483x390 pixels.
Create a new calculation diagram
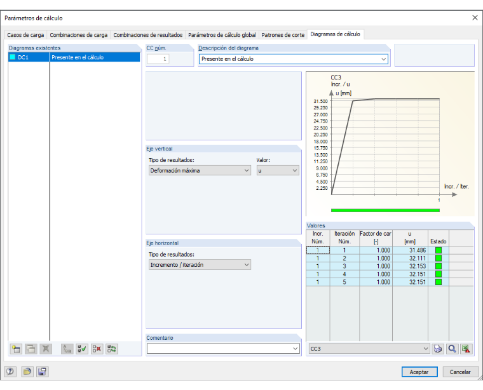[x=16, y=349]
